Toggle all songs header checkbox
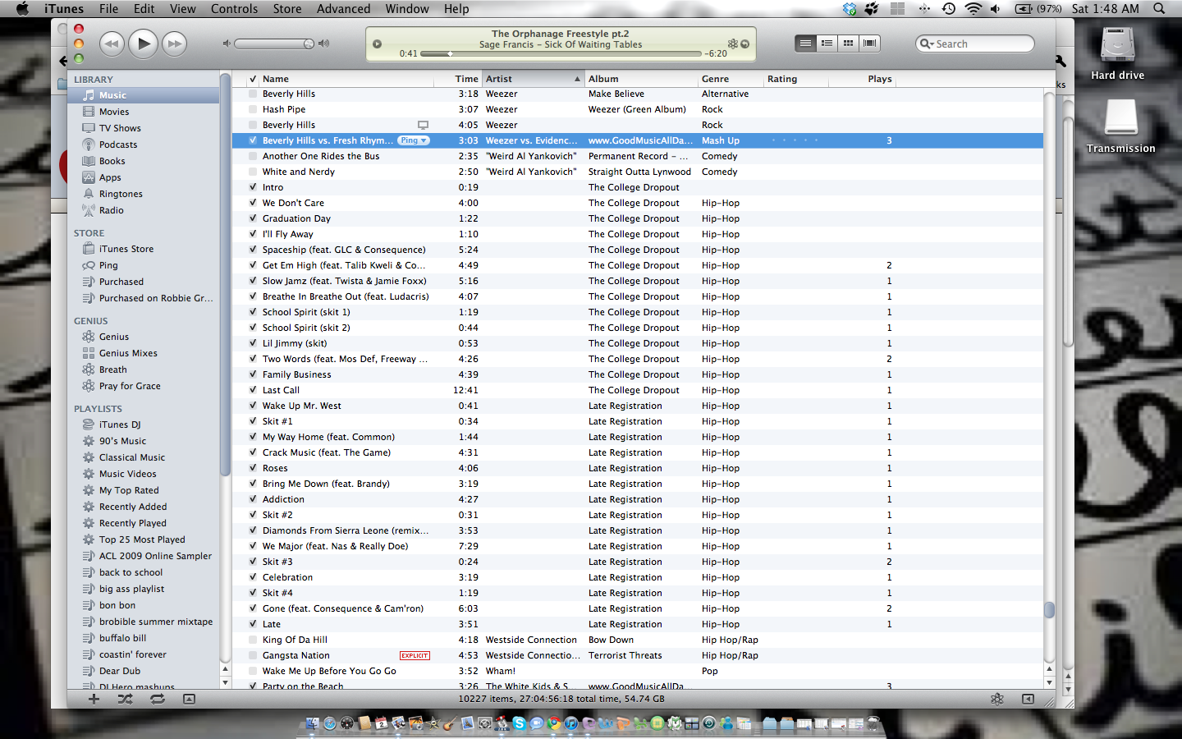1182x739 pixels. tap(253, 79)
